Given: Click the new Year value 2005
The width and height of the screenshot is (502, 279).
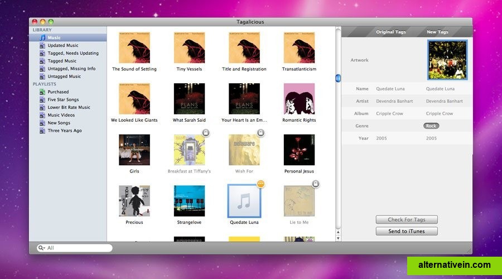Looking at the screenshot, I should [431, 138].
